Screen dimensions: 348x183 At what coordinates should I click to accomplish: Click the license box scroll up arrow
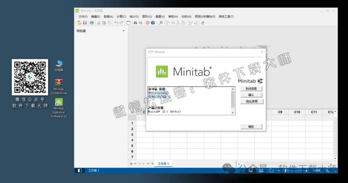[233, 89]
